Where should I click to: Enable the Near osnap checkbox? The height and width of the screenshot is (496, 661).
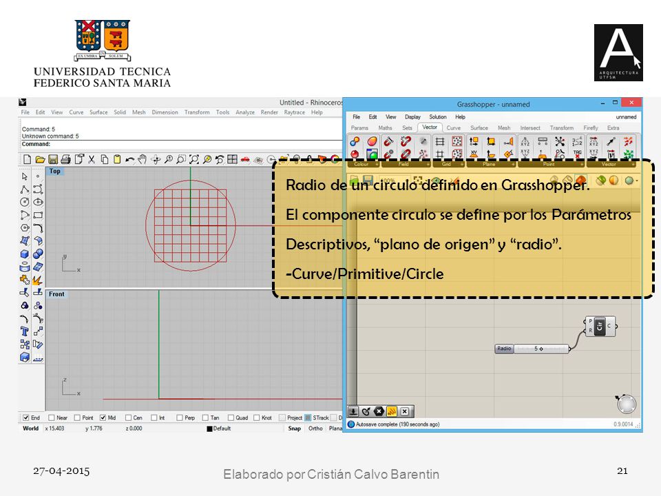coord(52,417)
